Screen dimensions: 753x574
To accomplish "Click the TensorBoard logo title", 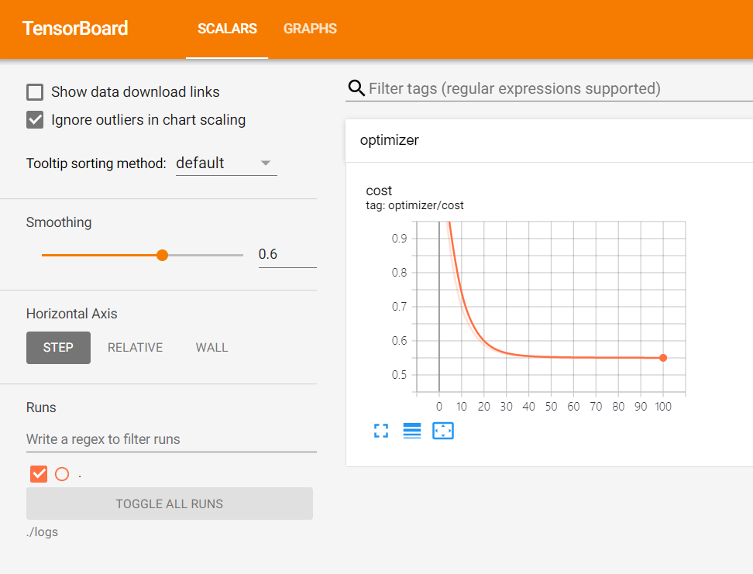I will tap(75, 29).
